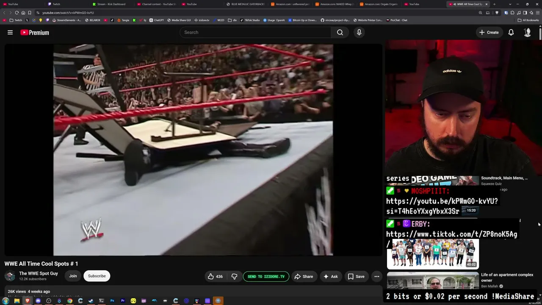
Task: Open a new browser tab
Action: click(494, 4)
